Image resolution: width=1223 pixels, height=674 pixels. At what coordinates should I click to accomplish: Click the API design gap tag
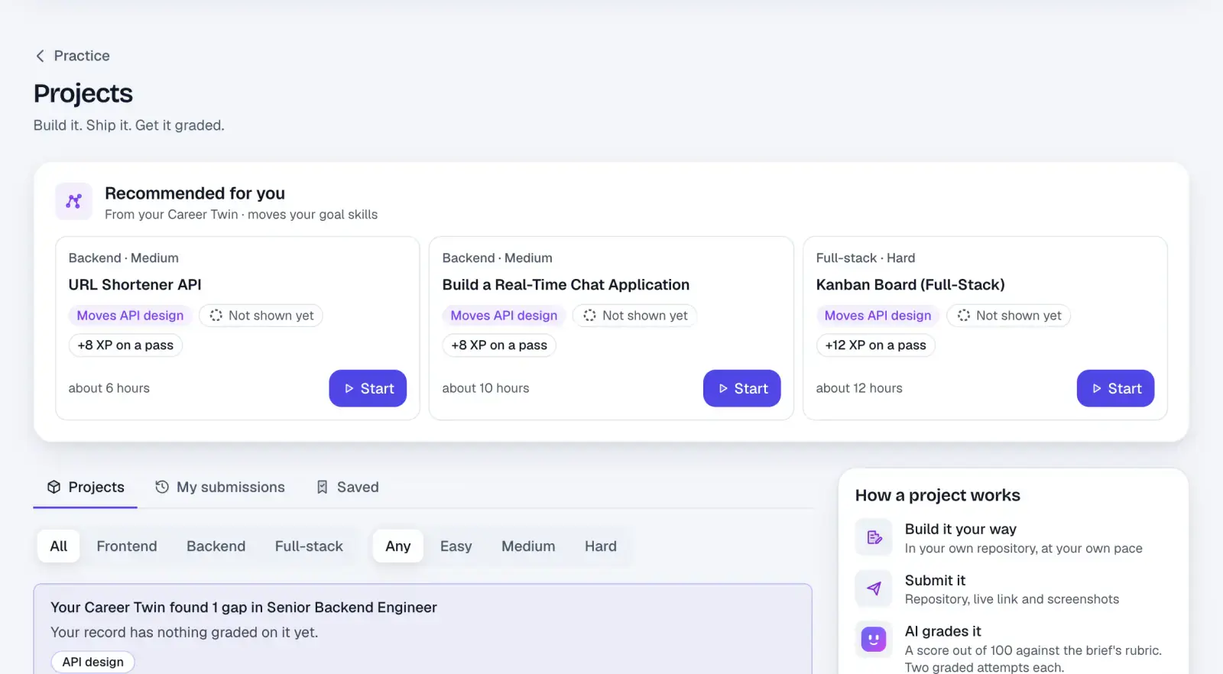pos(93,662)
